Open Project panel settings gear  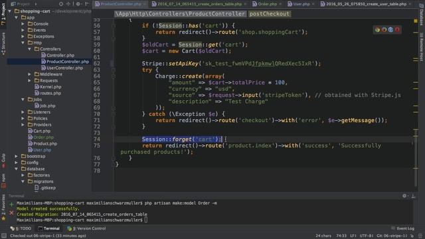[x=78, y=4]
